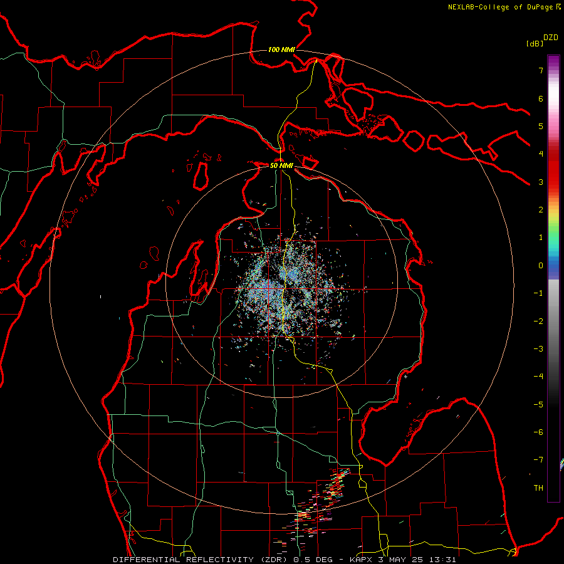The height and width of the screenshot is (564, 564).
Task: Click the -5 dB value on color scale
Action: point(538,404)
